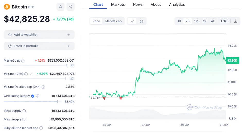Screen dimensions: 242x133
Task: Toggle chart to Price view
Action: click(x=96, y=21)
